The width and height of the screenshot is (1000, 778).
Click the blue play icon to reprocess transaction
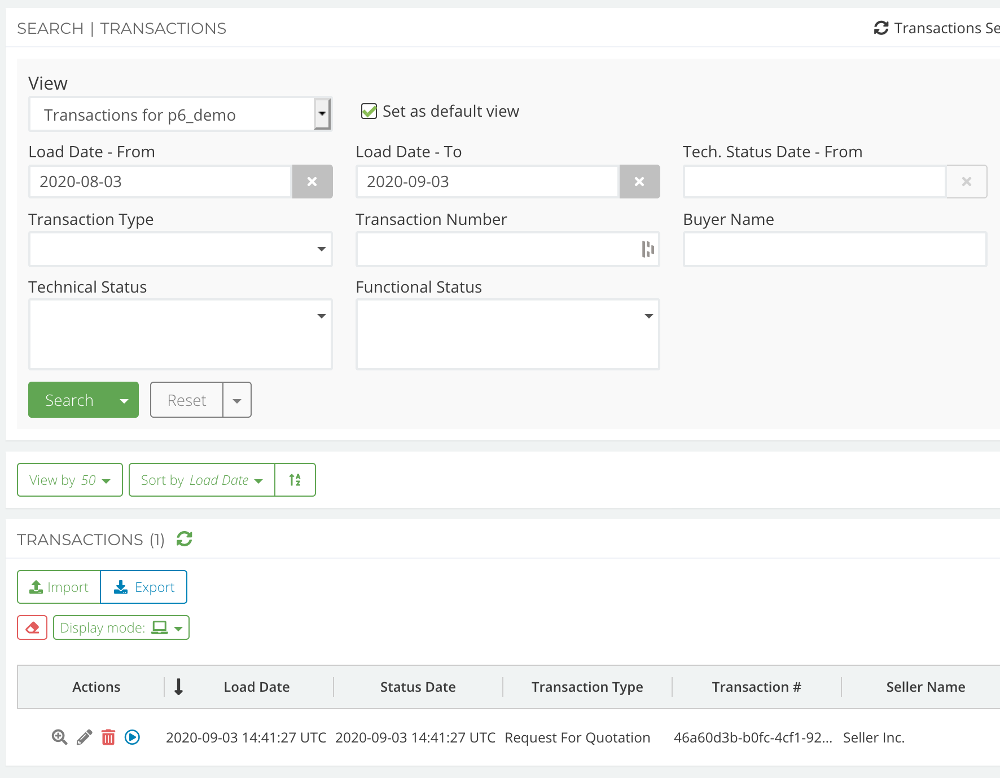[131, 737]
